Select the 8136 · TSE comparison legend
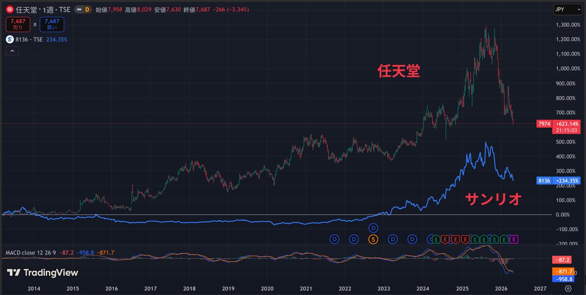Screen dimensions: 586x295 (30, 40)
